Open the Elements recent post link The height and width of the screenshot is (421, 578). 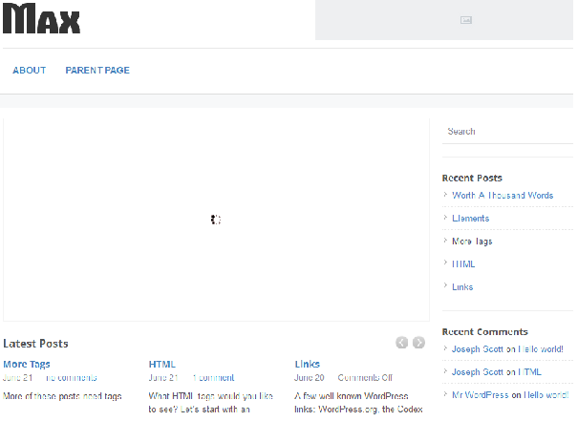(470, 219)
